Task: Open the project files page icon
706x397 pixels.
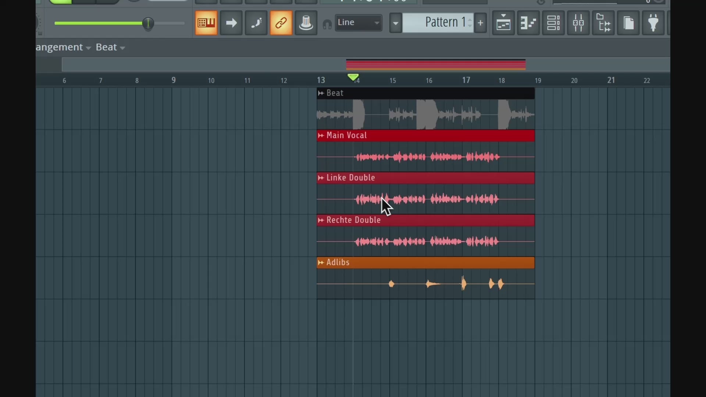Action: pos(628,23)
